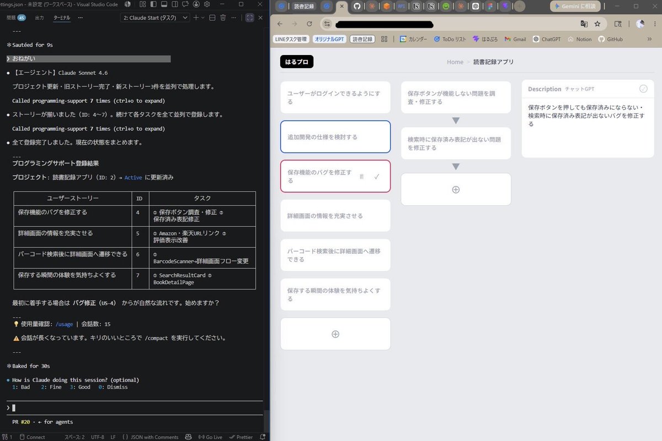Open the '2: Claude Start (タスク)' terminal dropdown
This screenshot has width=662, height=441.
click(155, 18)
